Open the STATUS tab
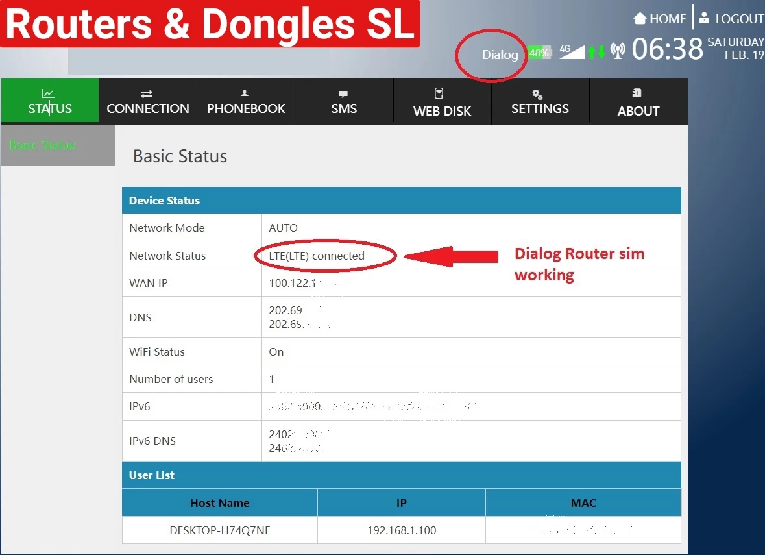 (x=50, y=101)
